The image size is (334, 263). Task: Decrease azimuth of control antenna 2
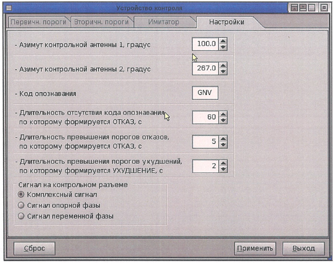pyautogui.click(x=223, y=72)
